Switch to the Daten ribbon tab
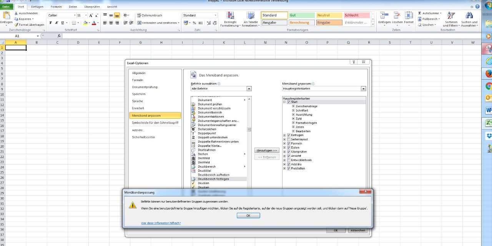This screenshot has width=492, height=246. coord(73,7)
